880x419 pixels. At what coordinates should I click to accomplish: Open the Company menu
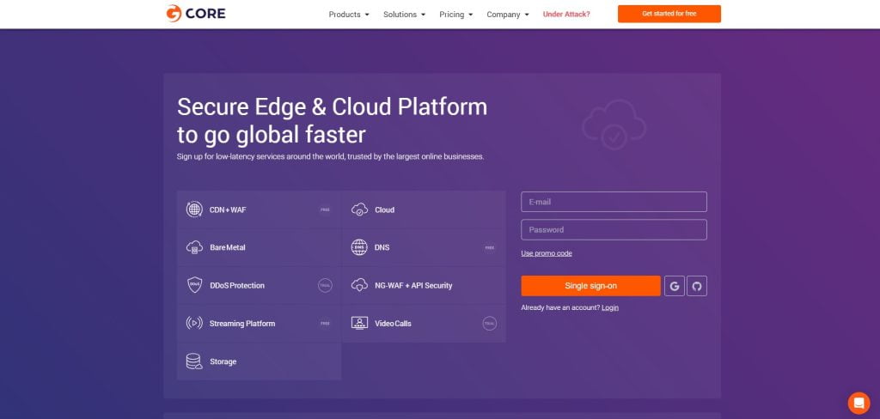(x=507, y=15)
